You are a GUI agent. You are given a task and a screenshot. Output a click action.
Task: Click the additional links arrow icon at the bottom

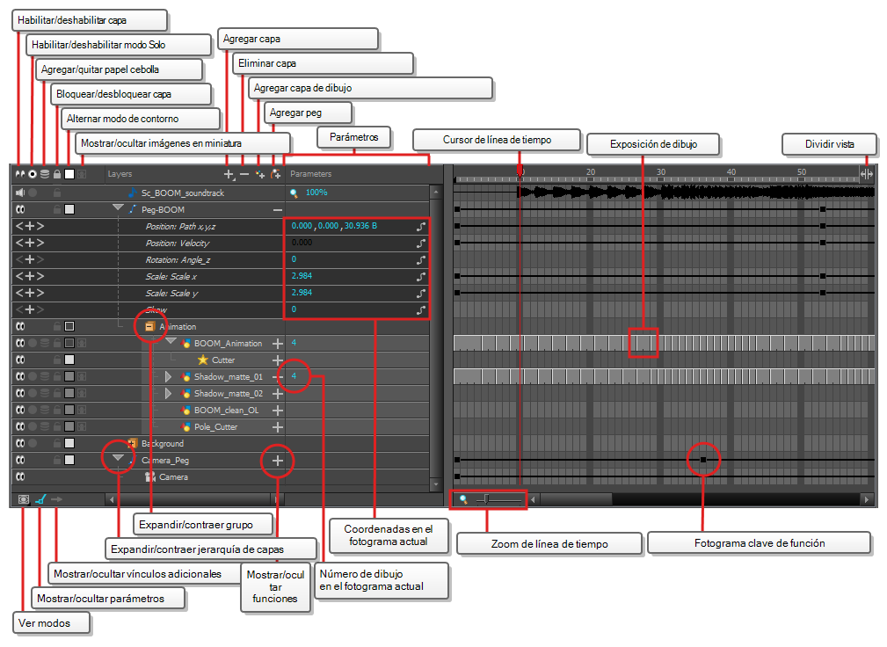(56, 499)
